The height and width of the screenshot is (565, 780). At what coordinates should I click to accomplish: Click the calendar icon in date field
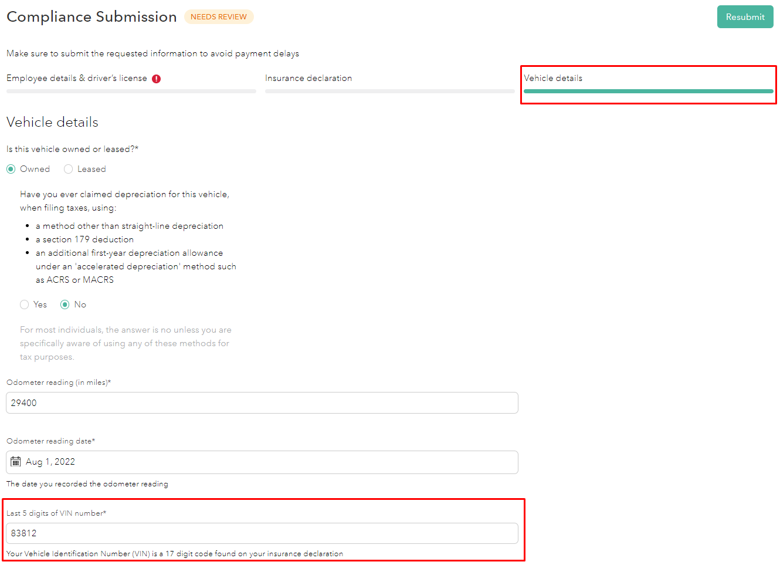[16, 462]
